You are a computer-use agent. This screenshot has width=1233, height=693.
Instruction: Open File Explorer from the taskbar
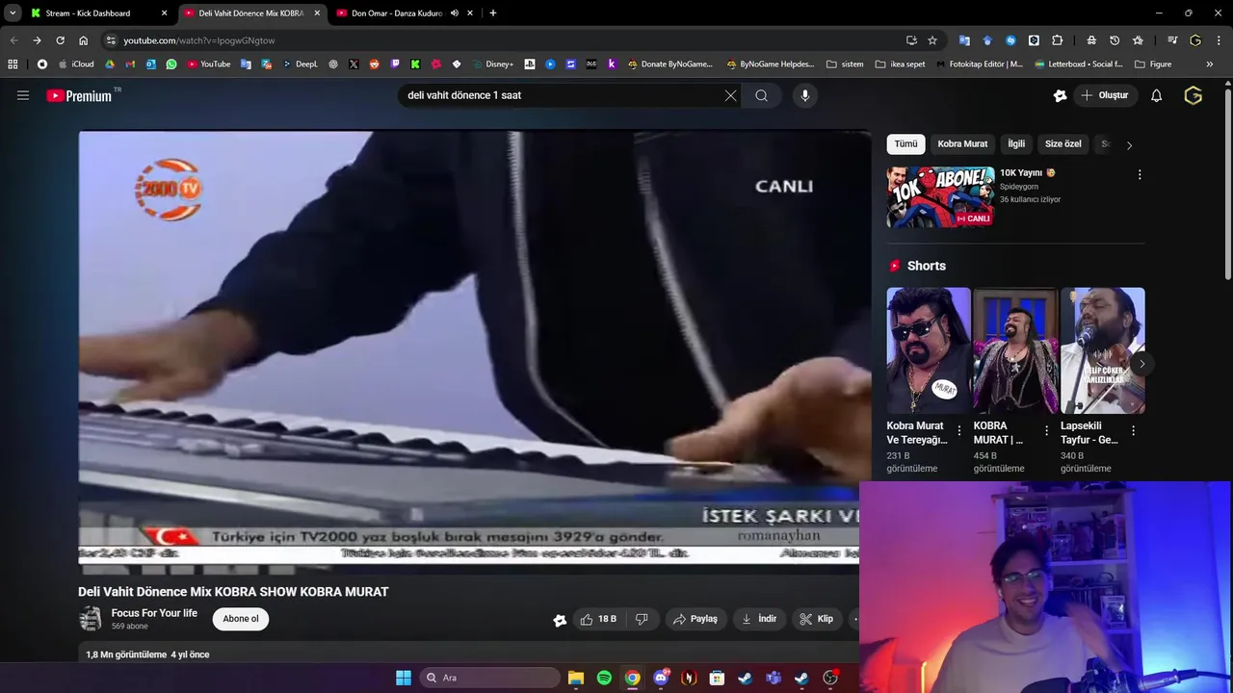coord(576,678)
